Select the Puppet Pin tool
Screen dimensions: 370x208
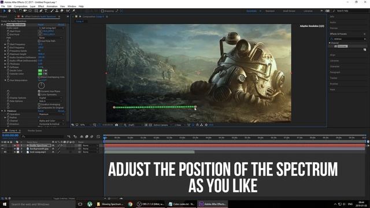tap(73, 11)
